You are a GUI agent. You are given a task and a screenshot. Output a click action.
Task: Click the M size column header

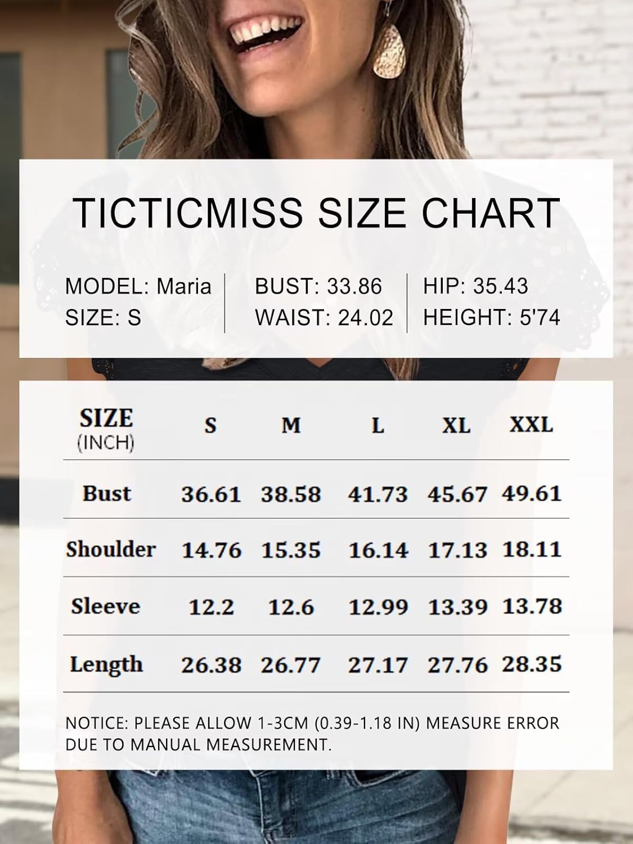coord(291,425)
